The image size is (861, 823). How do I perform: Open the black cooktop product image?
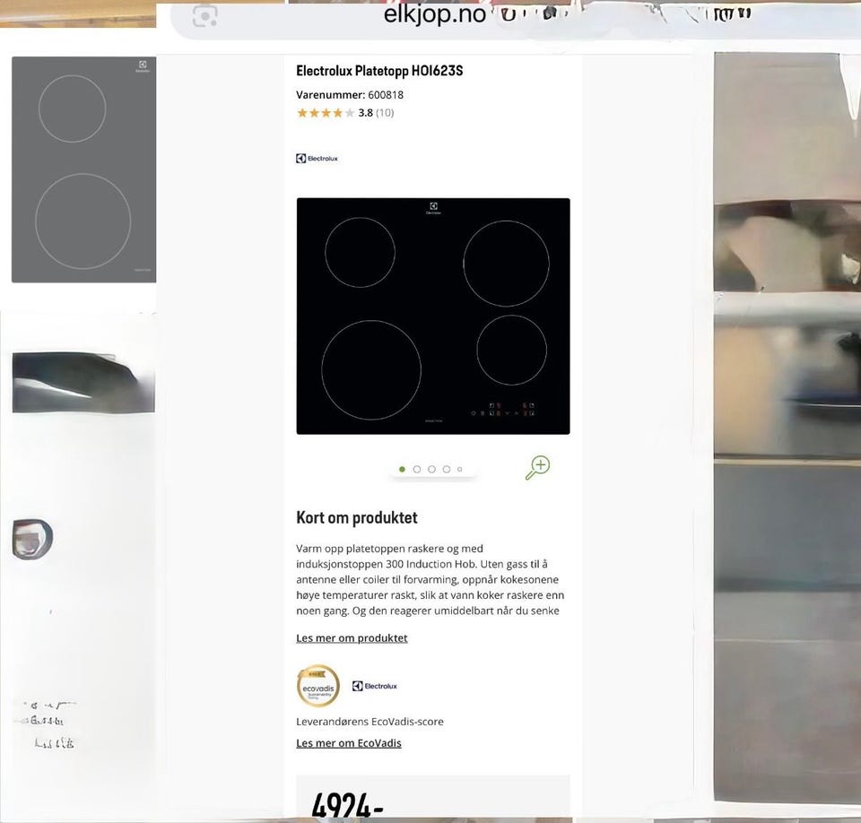click(x=433, y=316)
